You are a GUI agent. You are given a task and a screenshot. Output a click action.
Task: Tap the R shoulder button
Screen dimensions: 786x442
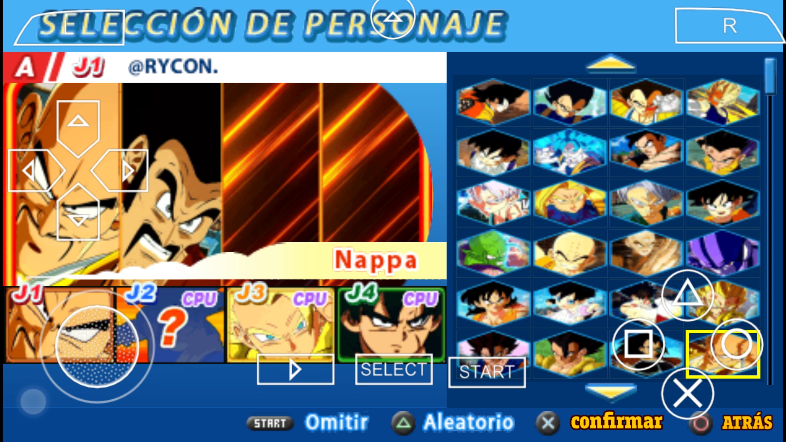coord(730,26)
